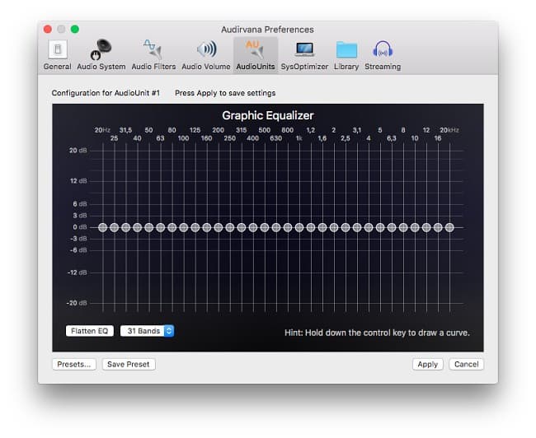Click the control key hint text

(x=377, y=333)
